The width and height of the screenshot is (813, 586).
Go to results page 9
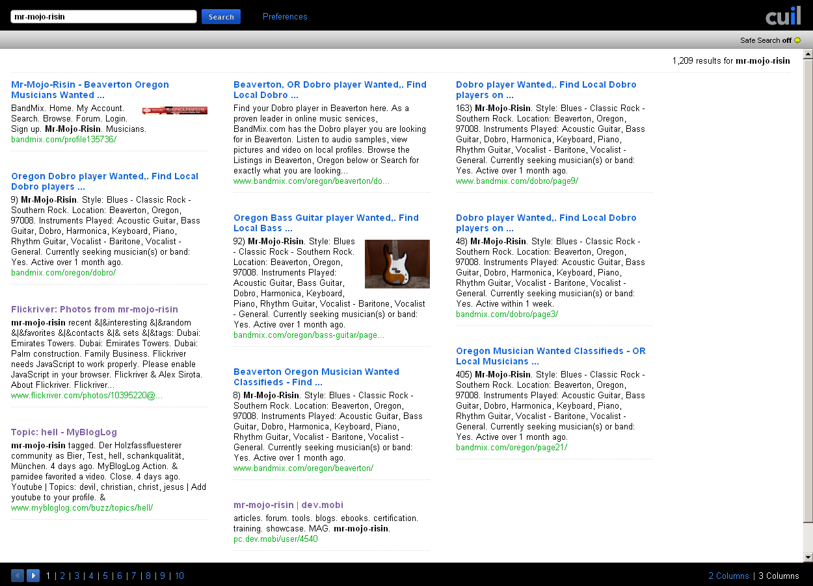click(163, 576)
